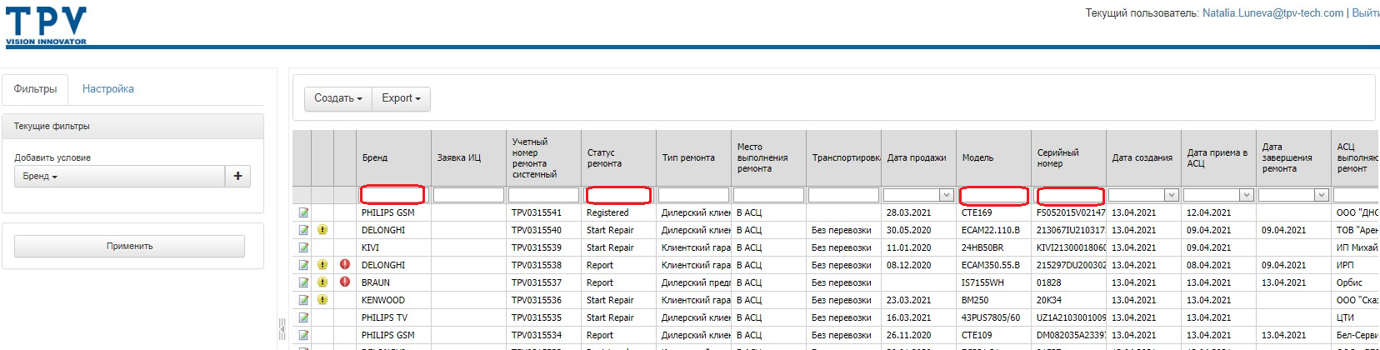Select the PHILIPS TV brand cell
Viewport: 1380px width, 350px height.
coord(393,317)
